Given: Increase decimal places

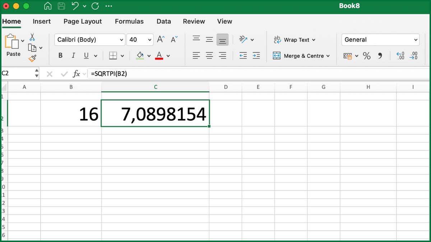Looking at the screenshot, I should point(400,56).
